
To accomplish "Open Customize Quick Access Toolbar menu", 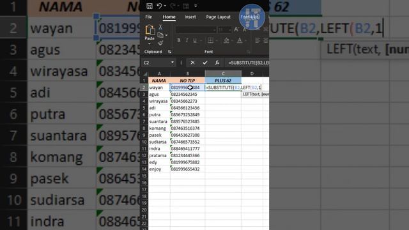I will (x=196, y=6).
